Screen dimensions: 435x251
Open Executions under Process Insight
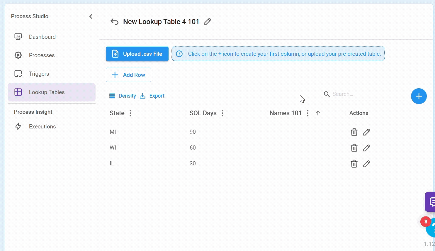(42, 126)
